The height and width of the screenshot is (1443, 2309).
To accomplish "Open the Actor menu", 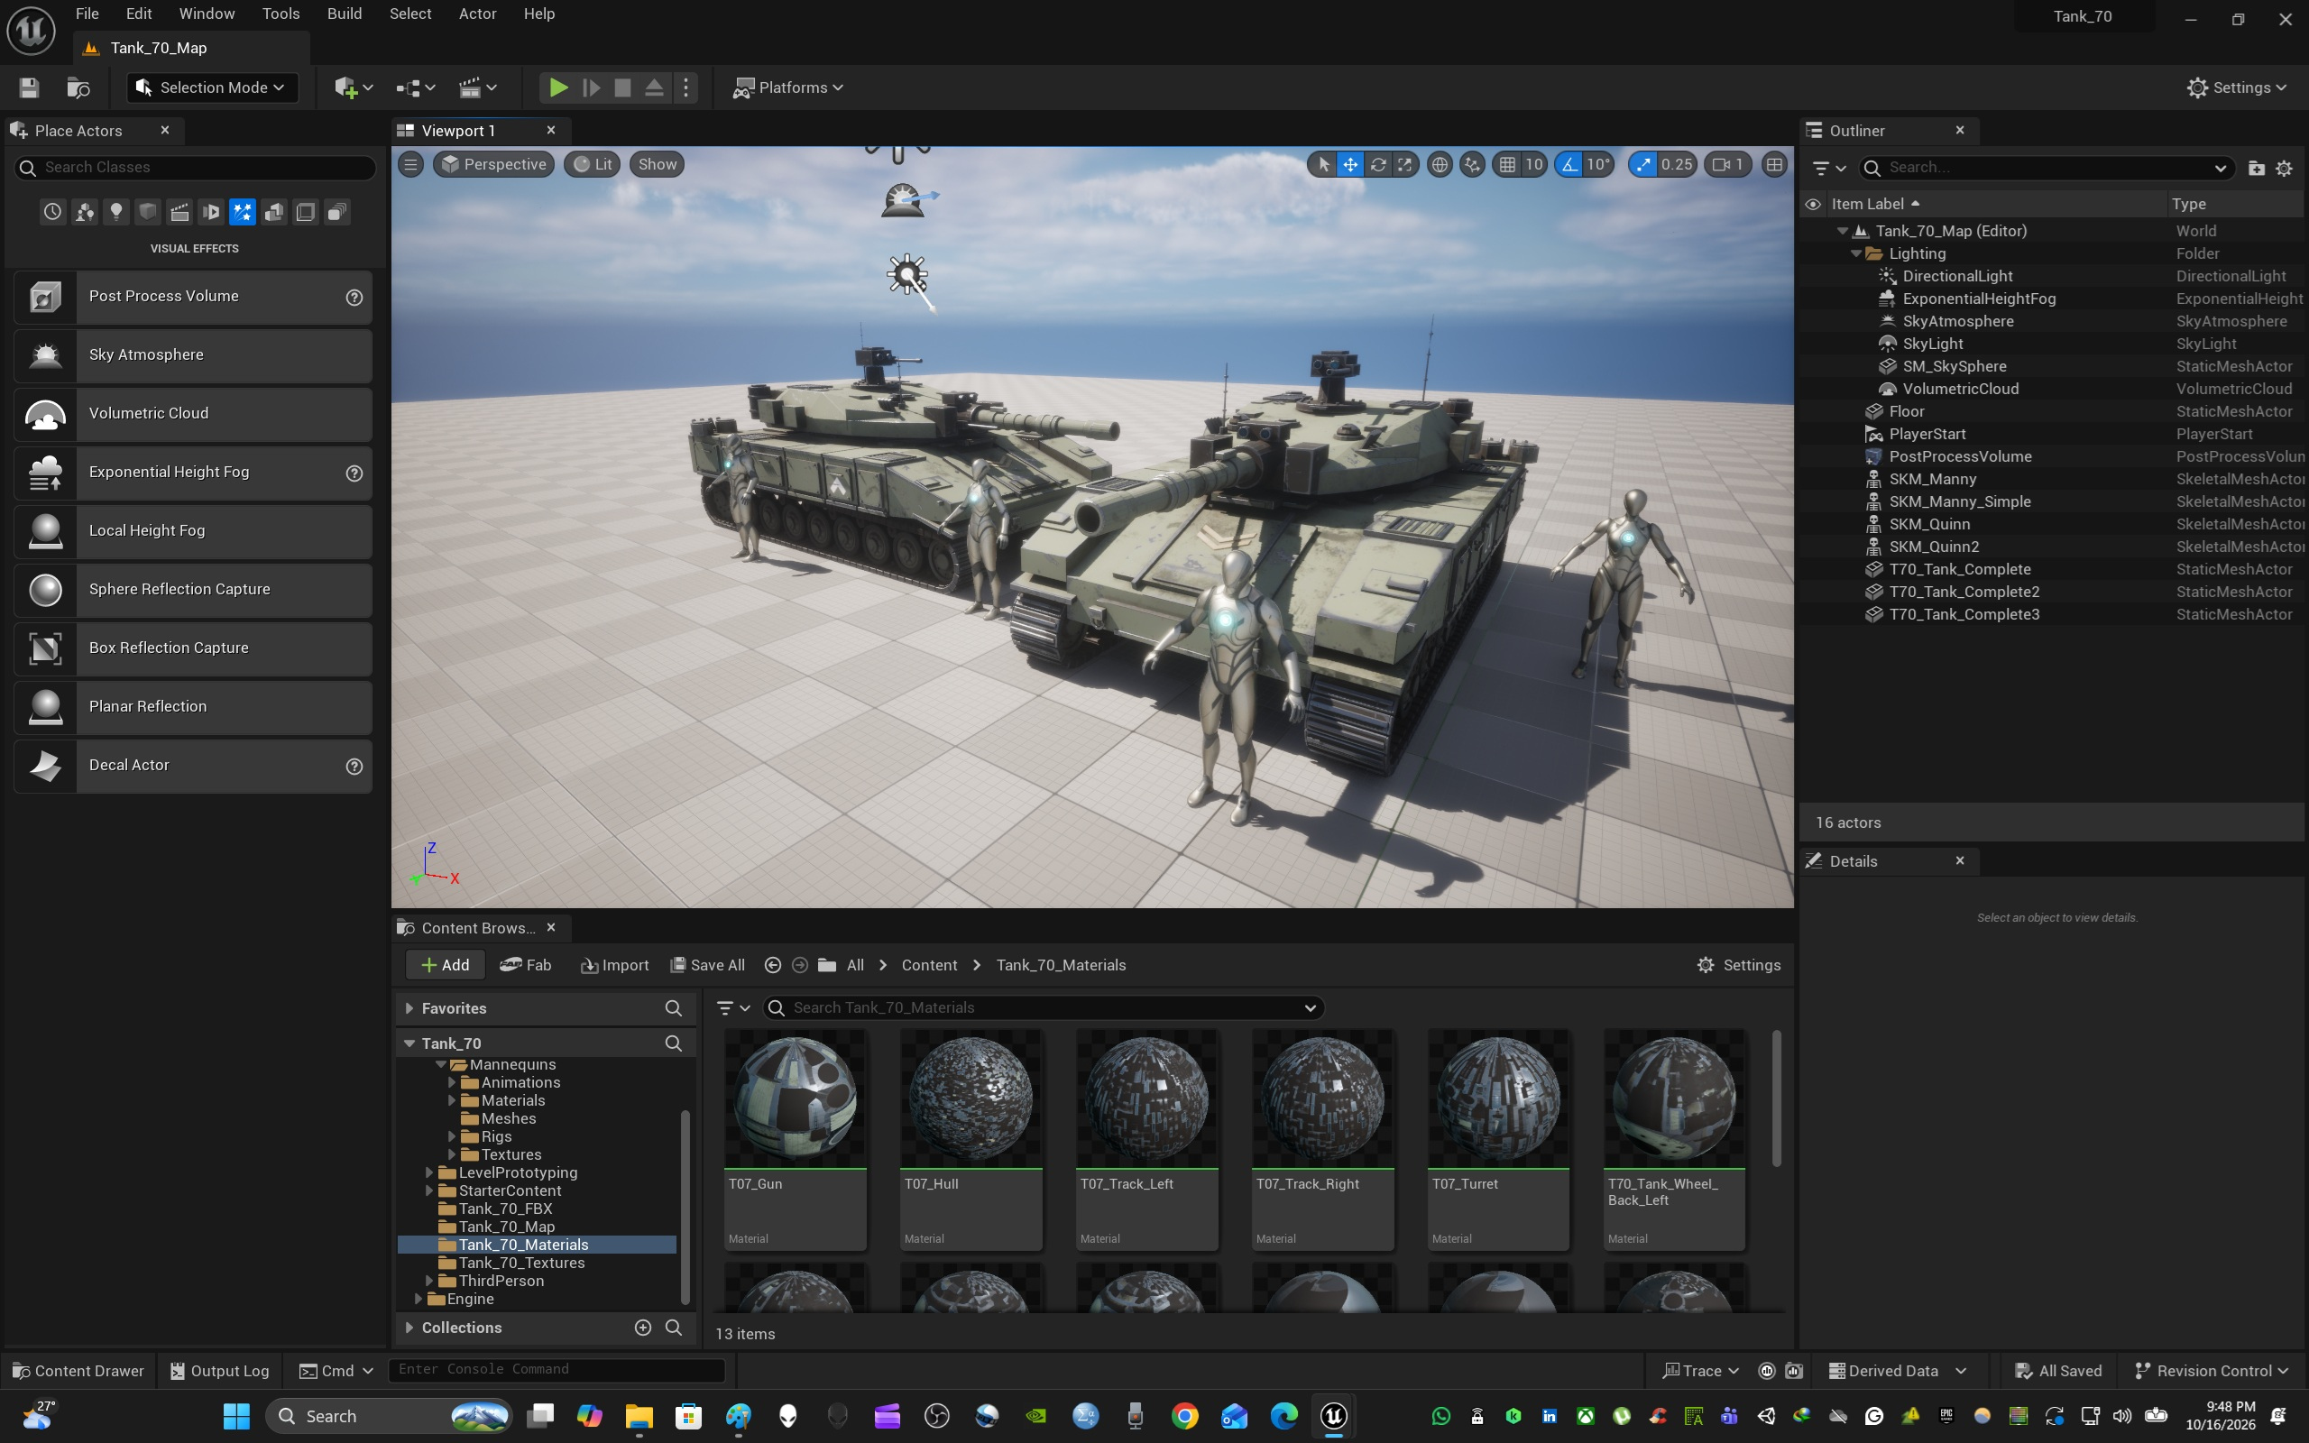I will click(477, 14).
